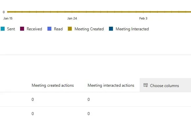Click the Meeting Created legend label

(x=89, y=29)
